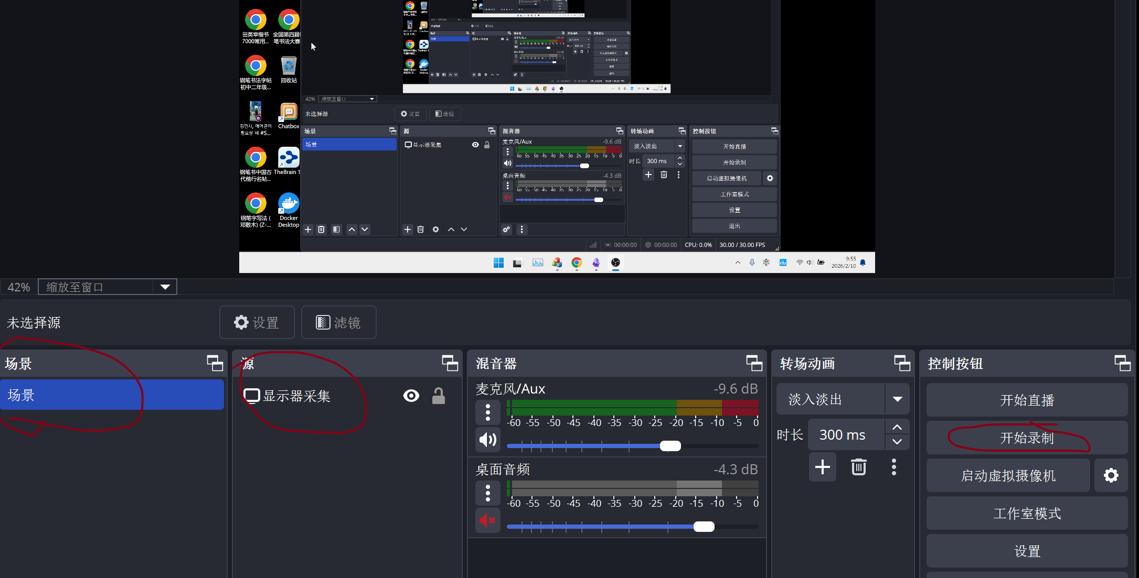Open 麦克风/Aux three-dot options menu
The image size is (1139, 578).
(488, 412)
